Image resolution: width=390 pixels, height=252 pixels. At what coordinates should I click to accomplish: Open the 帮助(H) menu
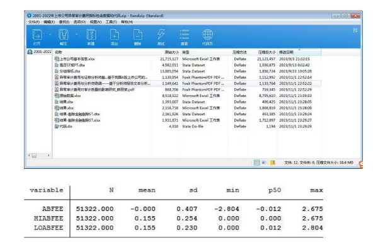tap(127, 22)
